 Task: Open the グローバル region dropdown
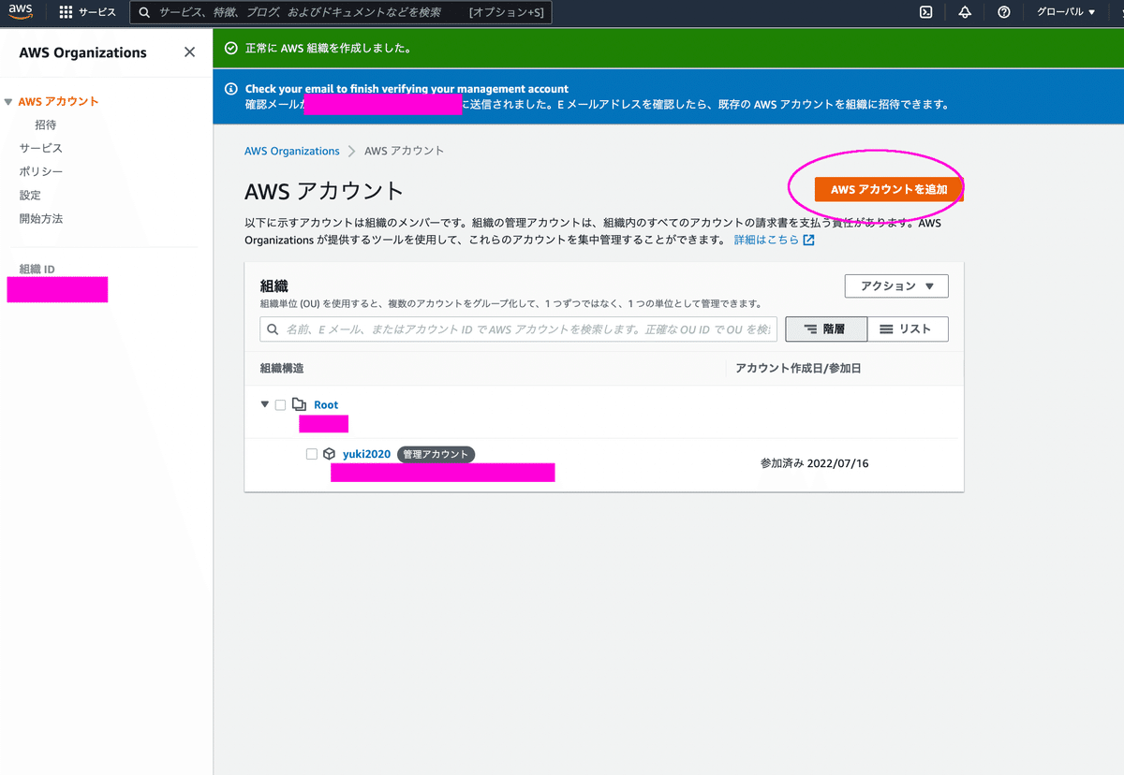[x=1066, y=12]
